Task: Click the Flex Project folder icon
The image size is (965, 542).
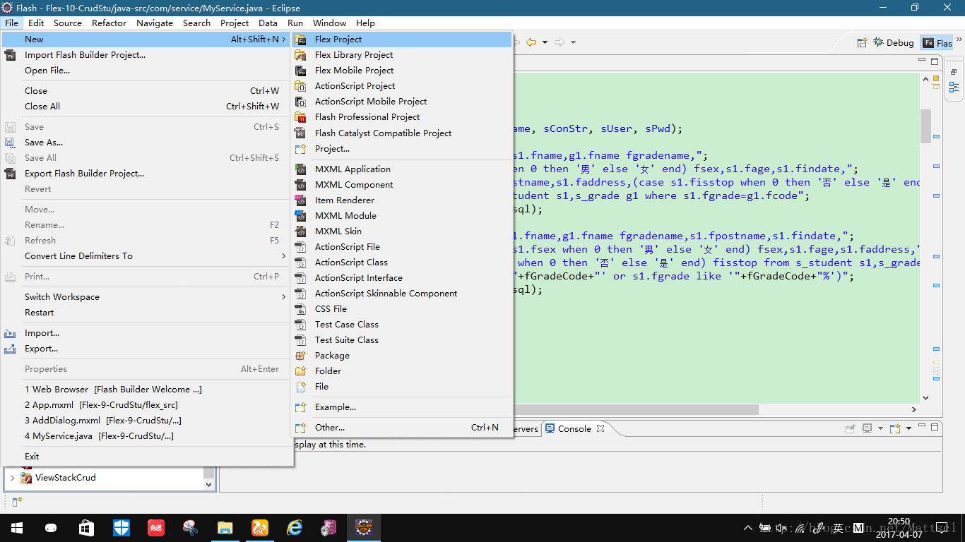Action: (x=301, y=40)
